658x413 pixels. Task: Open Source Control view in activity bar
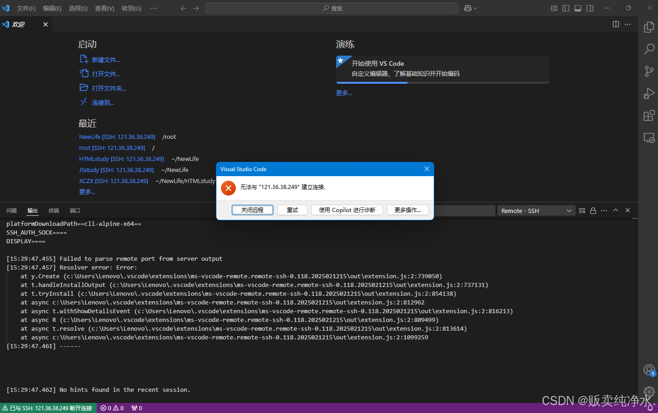coord(649,71)
